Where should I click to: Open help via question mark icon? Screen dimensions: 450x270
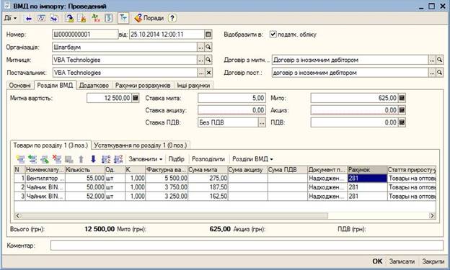pos(172,18)
